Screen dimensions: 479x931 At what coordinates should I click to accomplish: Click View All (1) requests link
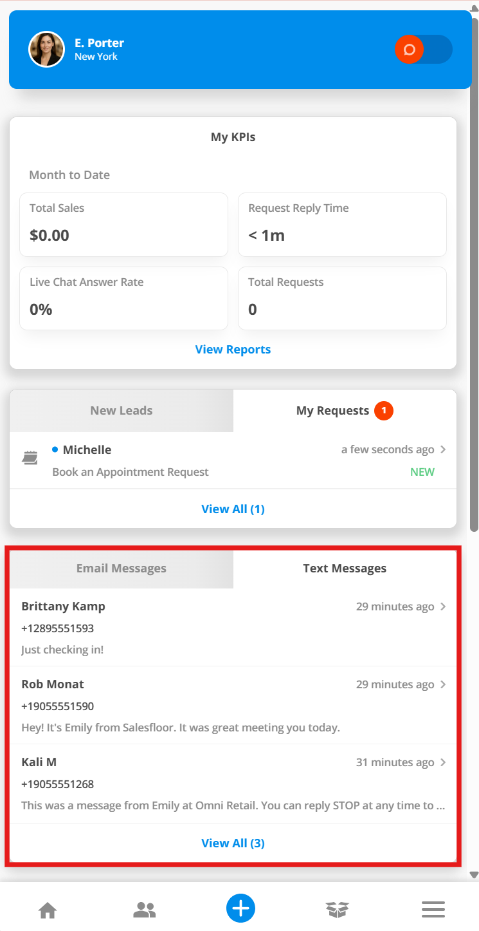coord(233,509)
